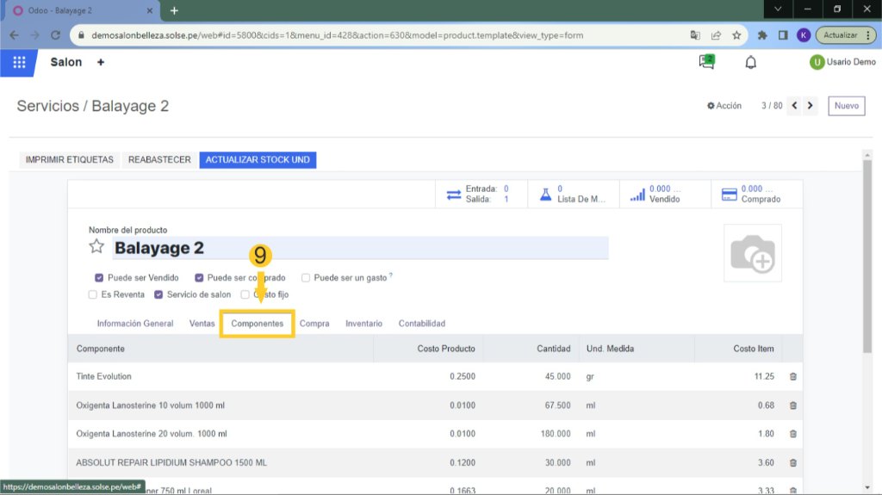Enable the Puede ser un gasto checkbox
The image size is (882, 495).
(x=306, y=278)
